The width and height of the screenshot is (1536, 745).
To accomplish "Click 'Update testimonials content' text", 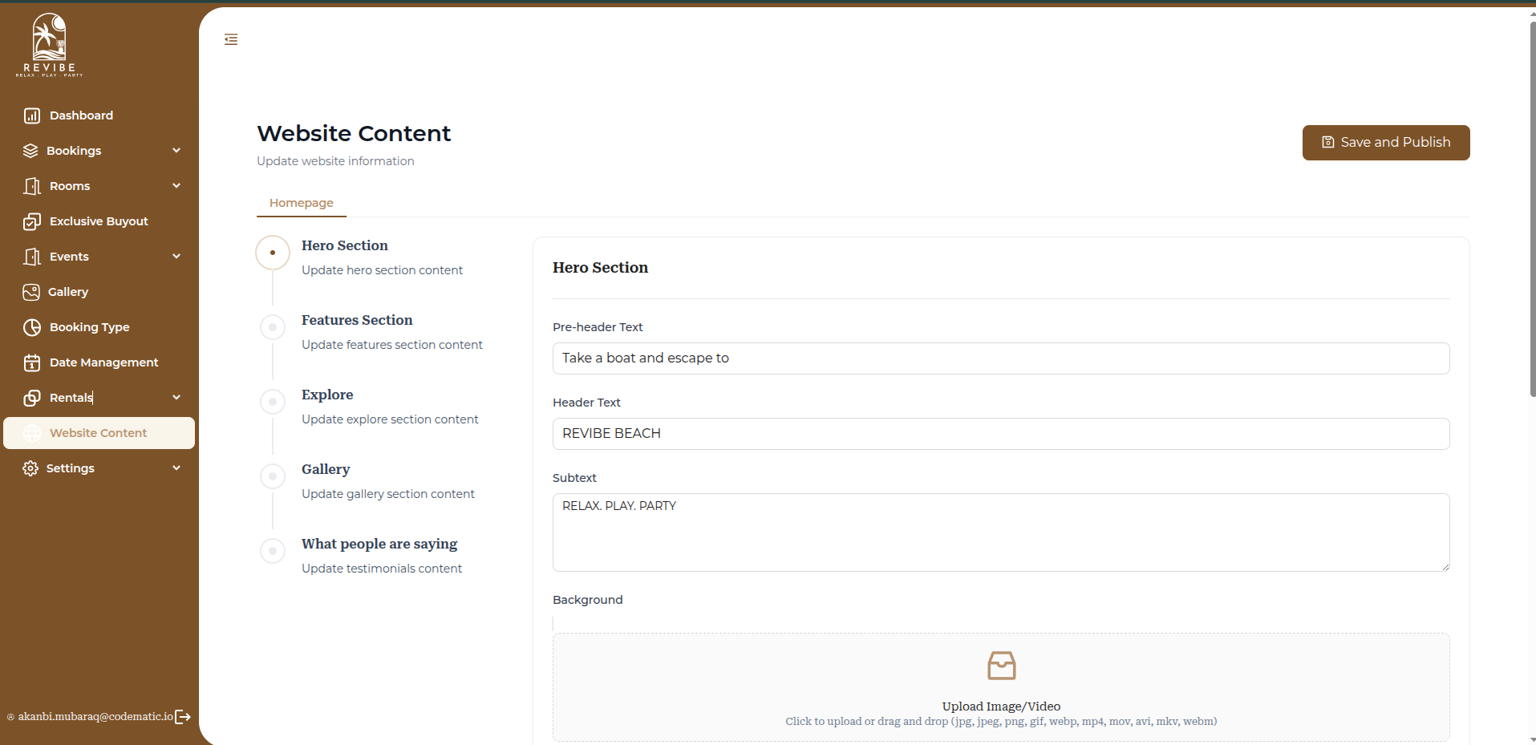I will pos(382,569).
